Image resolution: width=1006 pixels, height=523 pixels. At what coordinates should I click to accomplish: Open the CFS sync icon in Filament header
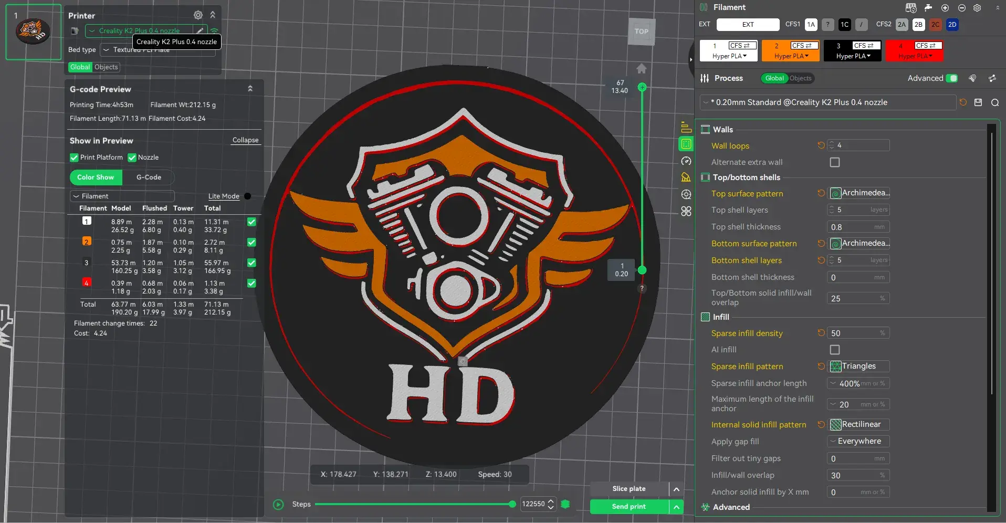point(911,8)
